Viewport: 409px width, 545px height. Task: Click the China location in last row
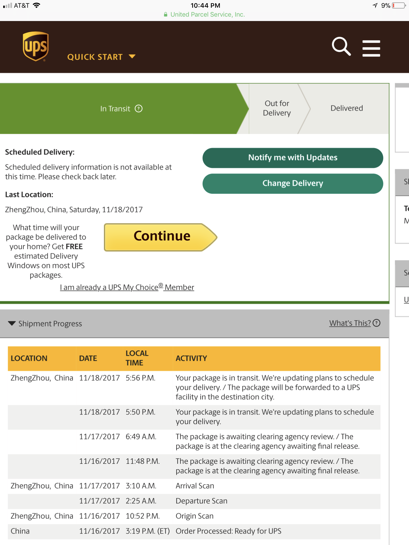click(20, 531)
